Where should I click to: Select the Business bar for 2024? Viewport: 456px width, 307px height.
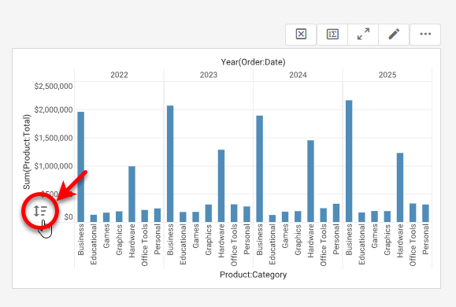point(259,169)
